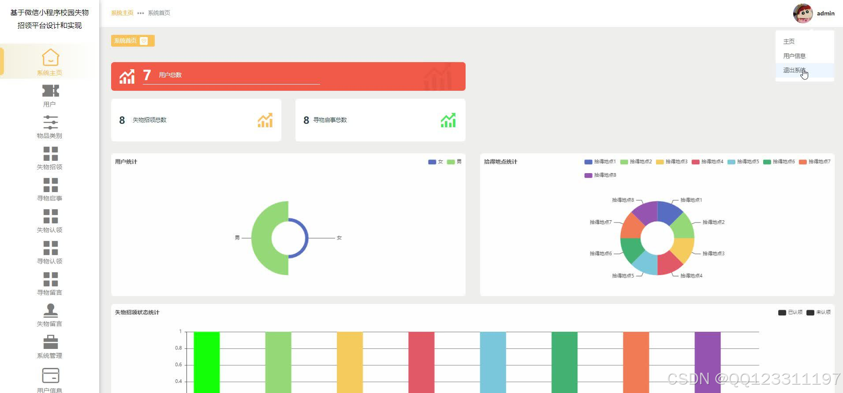Toggle 拾得地点1 legend item
The width and height of the screenshot is (843, 393).
point(600,162)
